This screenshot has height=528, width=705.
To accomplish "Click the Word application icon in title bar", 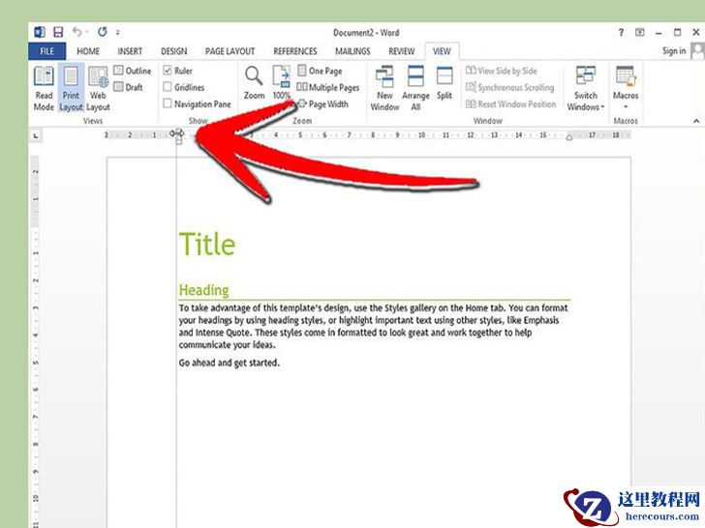I will tap(40, 32).
